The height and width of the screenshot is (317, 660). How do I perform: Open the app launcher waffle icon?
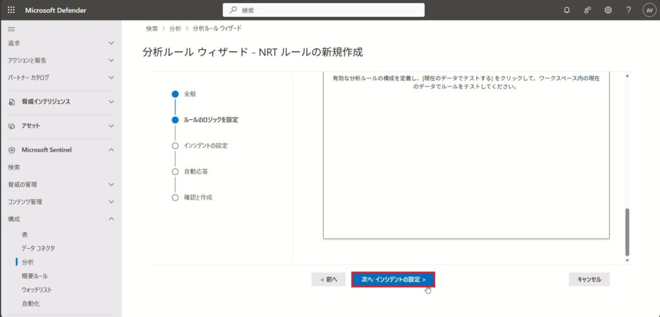coord(11,10)
